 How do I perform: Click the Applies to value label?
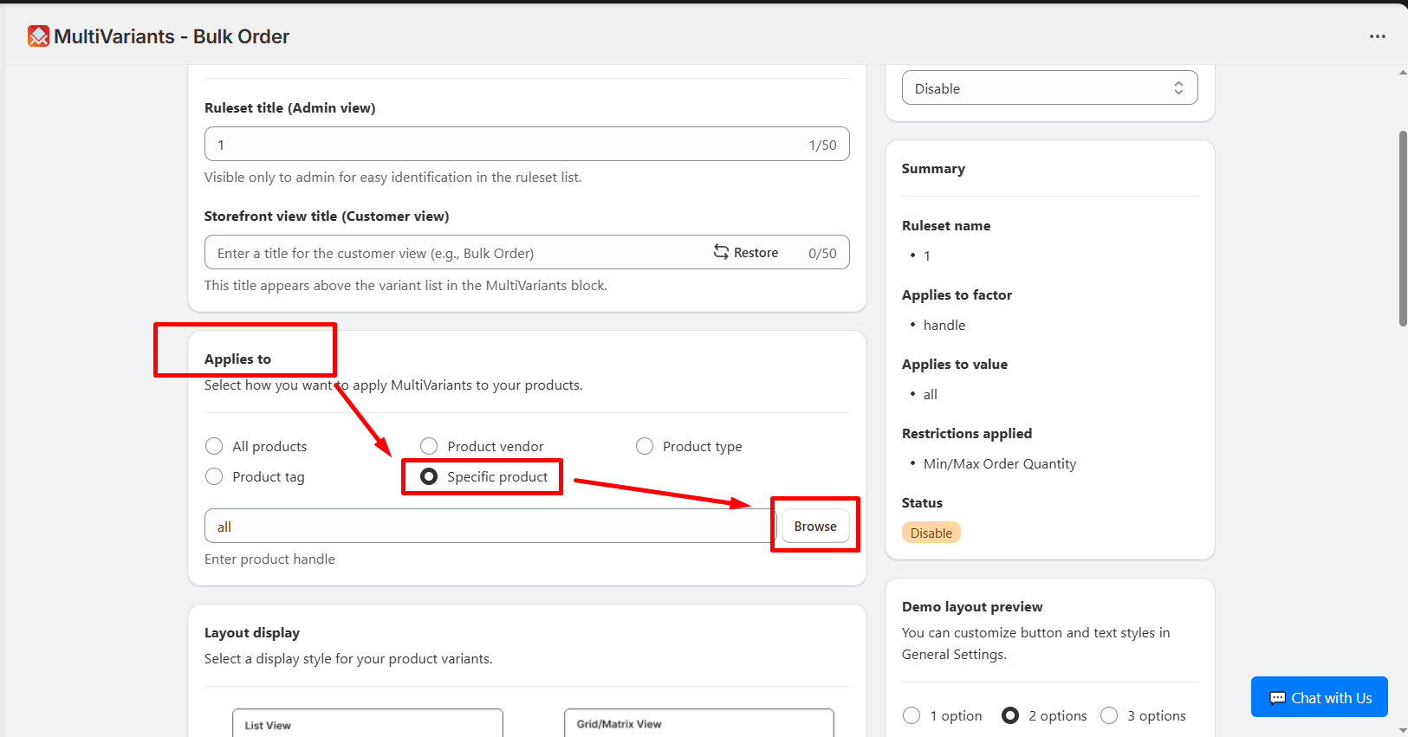(x=955, y=364)
